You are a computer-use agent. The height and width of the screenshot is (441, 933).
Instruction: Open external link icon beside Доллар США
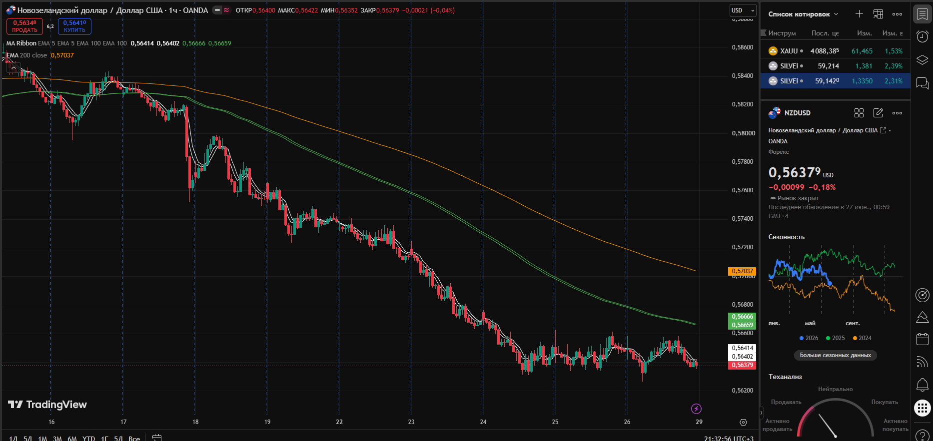[x=883, y=130]
